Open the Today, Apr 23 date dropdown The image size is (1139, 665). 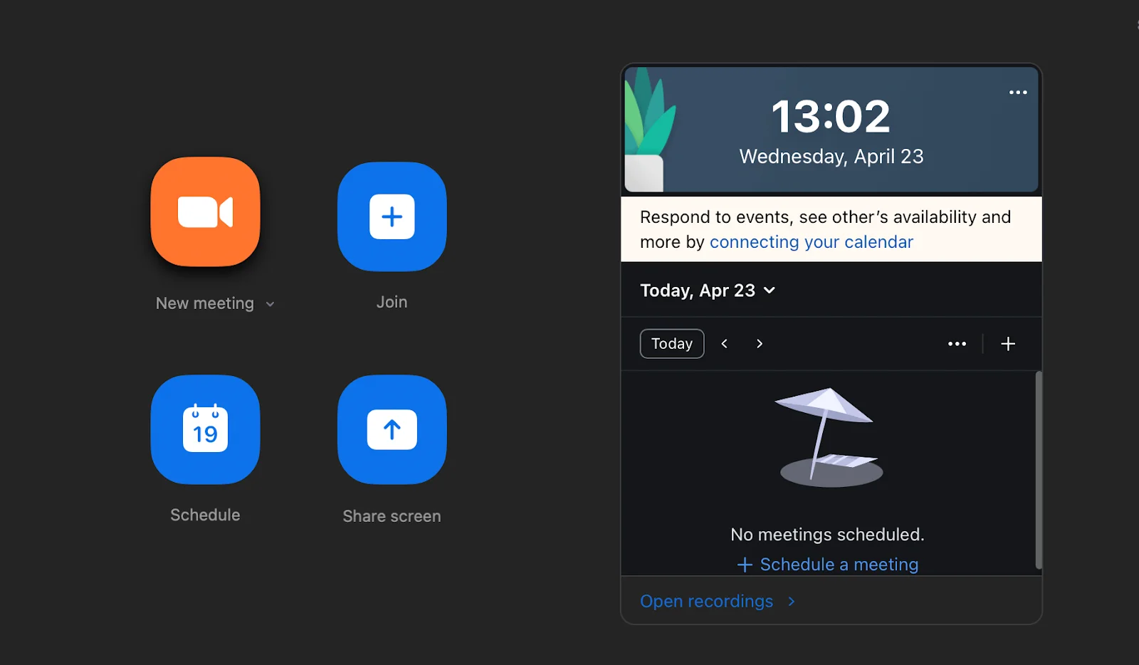tap(708, 290)
